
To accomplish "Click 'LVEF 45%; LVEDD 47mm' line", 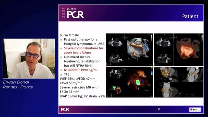I will tap(77, 79).
